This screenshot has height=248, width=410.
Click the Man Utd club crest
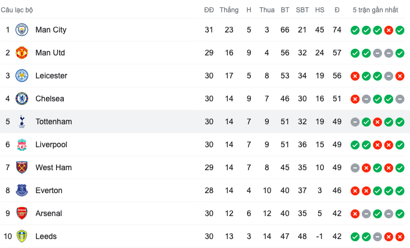coord(22,53)
